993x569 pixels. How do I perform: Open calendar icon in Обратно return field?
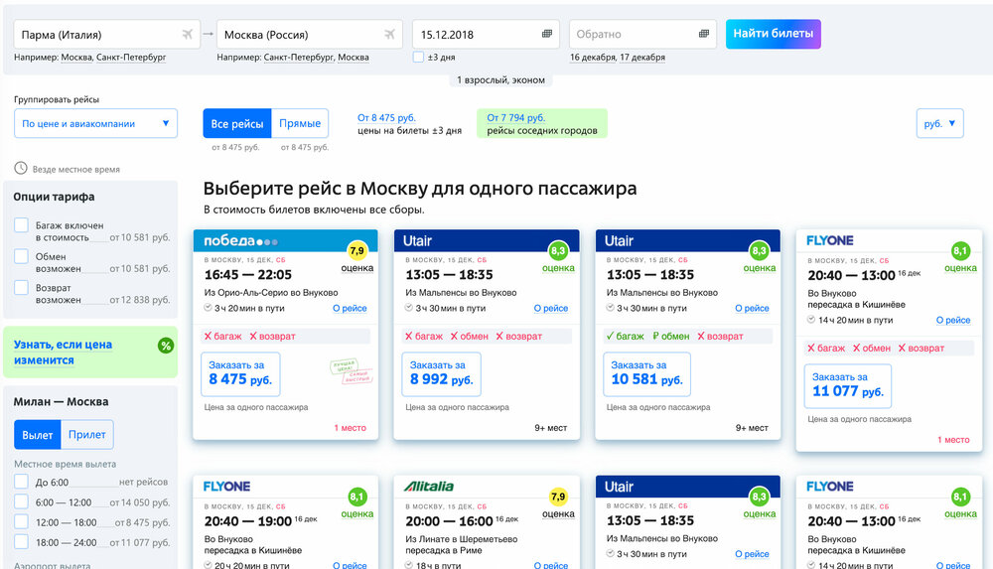[704, 34]
